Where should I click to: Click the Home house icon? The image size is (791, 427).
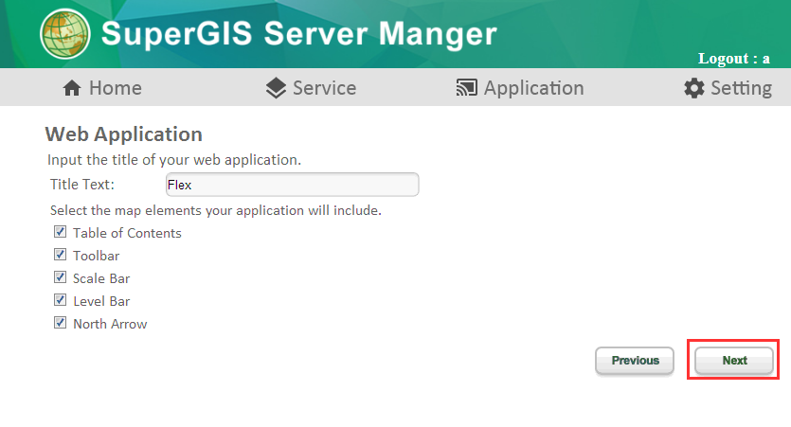[72, 88]
